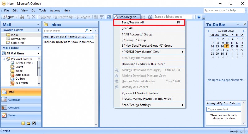The width and height of the screenshot is (248, 134).
Task: Click Reply to All in toolbar
Action: [63, 17]
